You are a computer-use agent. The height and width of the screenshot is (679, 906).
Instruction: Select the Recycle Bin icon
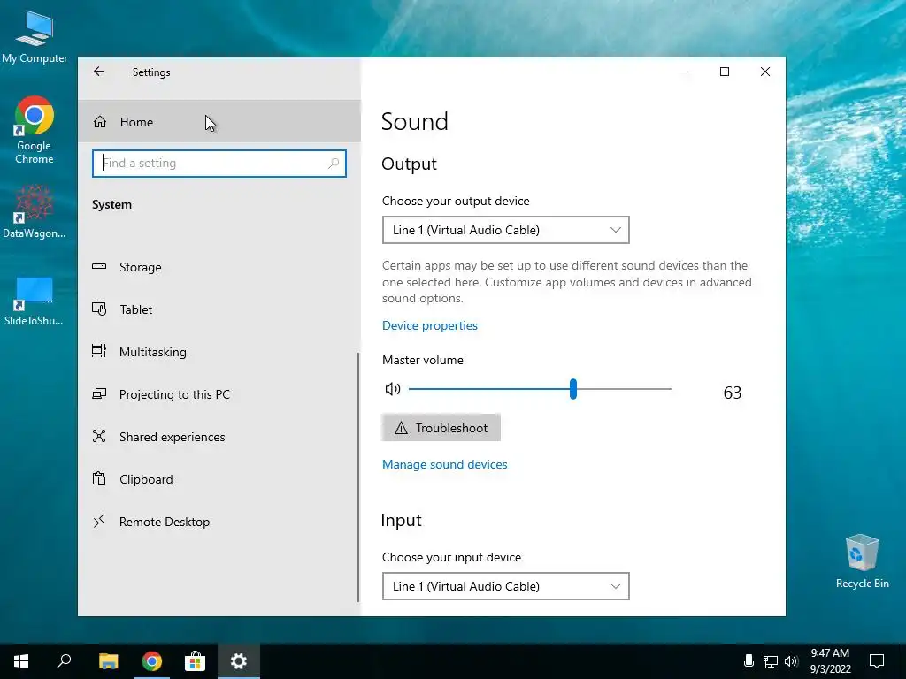tap(862, 561)
